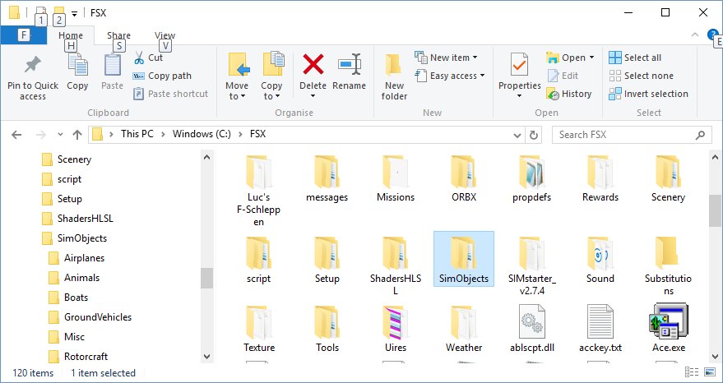Screen dimensions: 723x383
Task: Select Luc's F-Schleppen folder
Action: [x=258, y=190]
